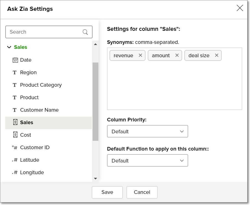This screenshot has height=205, width=250.
Task: Click the currency icon beside Cost
Action: coord(15,135)
